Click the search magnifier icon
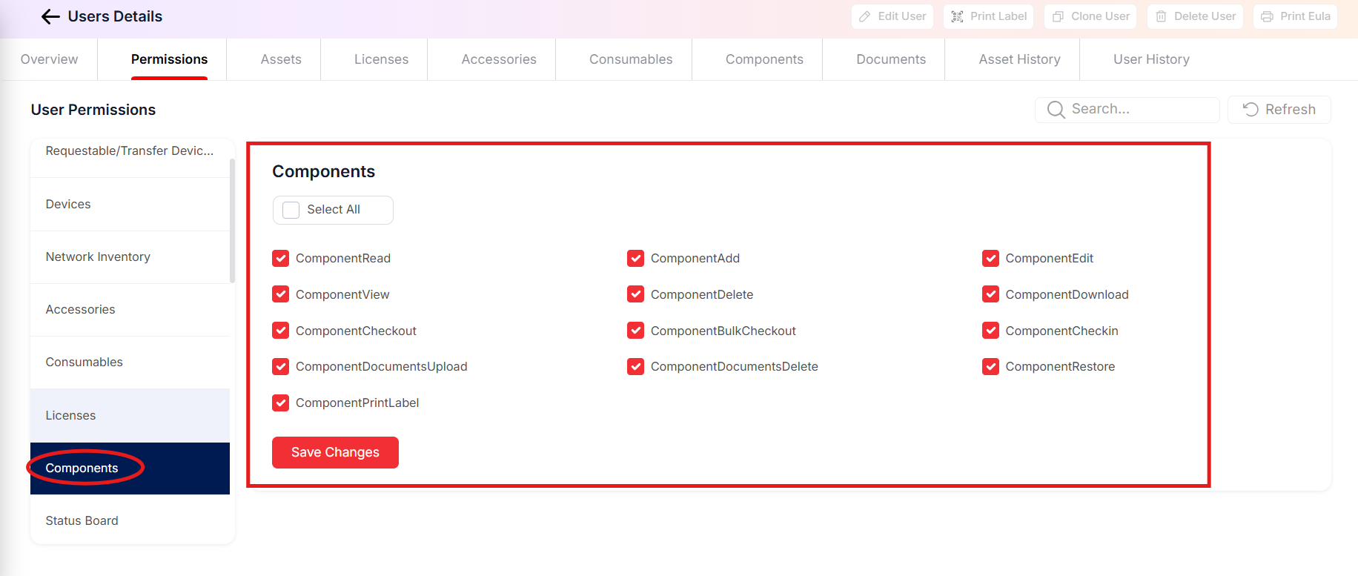The width and height of the screenshot is (1358, 576). pyautogui.click(x=1056, y=110)
